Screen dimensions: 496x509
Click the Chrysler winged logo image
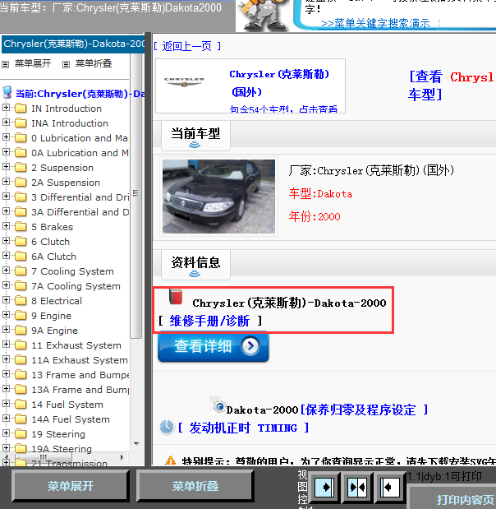point(184,81)
